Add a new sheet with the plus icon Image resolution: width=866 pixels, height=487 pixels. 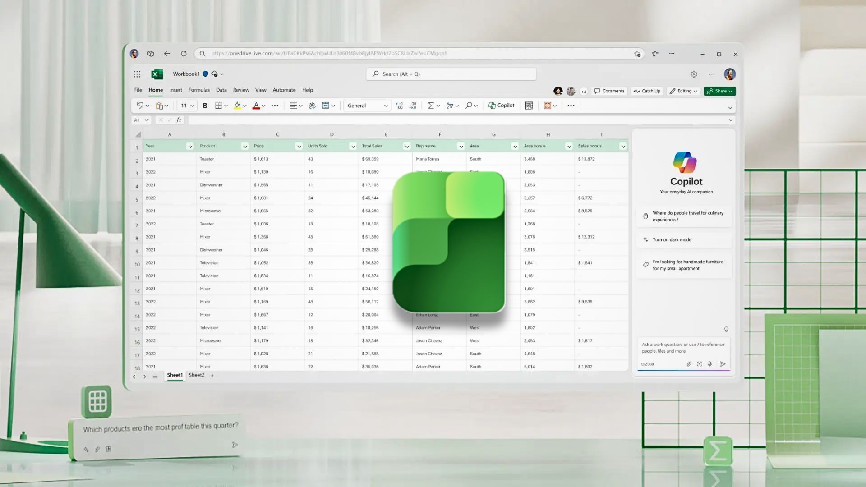[212, 376]
